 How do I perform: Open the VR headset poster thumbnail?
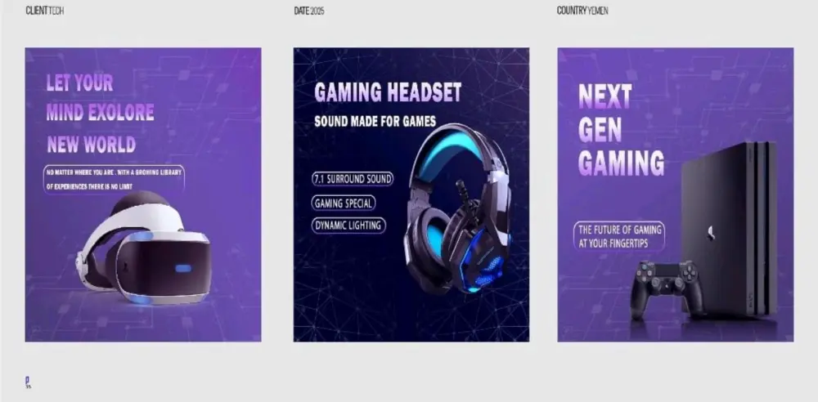click(143, 195)
